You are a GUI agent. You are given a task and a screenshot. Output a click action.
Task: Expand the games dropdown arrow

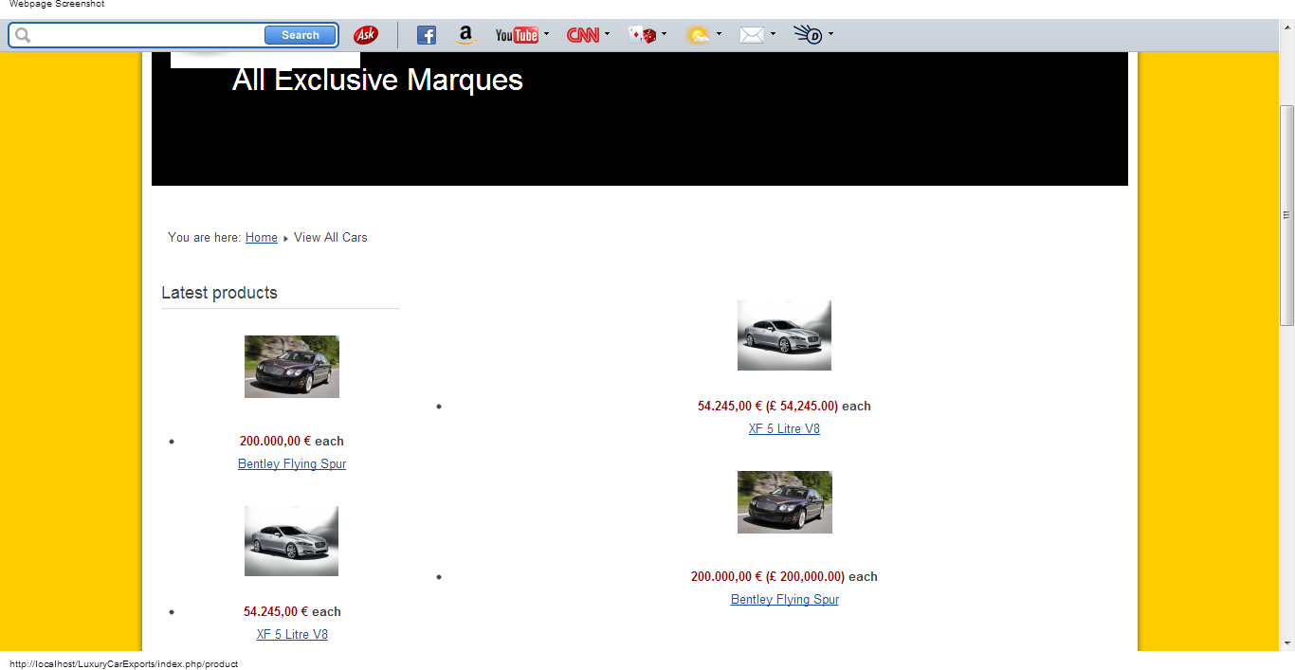[x=664, y=34]
